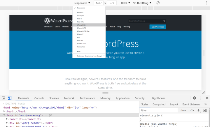Expand the head element node
The height and width of the screenshot is (127, 210).
[4, 111]
